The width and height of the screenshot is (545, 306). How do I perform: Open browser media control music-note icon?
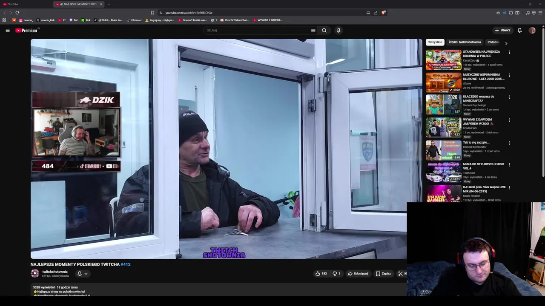(528, 13)
